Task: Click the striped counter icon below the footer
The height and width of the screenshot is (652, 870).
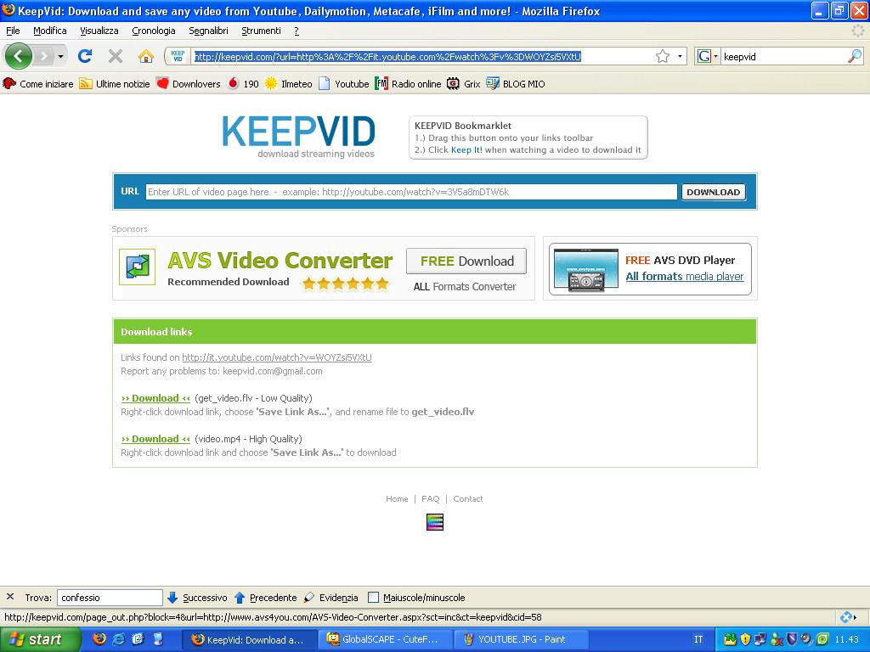Action: 435,522
